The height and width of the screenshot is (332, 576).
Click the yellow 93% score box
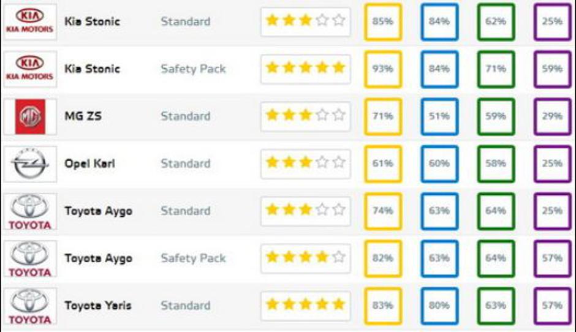[x=383, y=69]
